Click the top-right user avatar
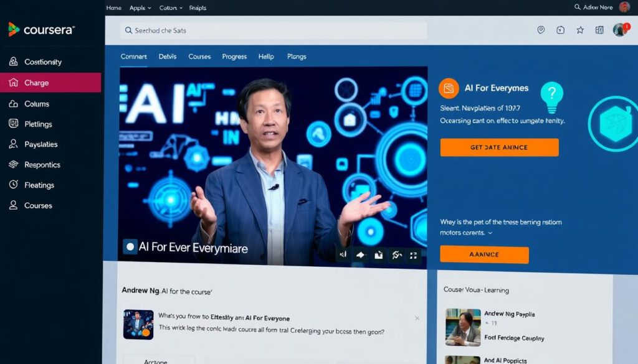This screenshot has width=638, height=364. 624,6
